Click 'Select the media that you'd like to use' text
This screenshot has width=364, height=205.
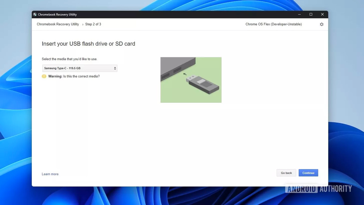[x=70, y=59]
